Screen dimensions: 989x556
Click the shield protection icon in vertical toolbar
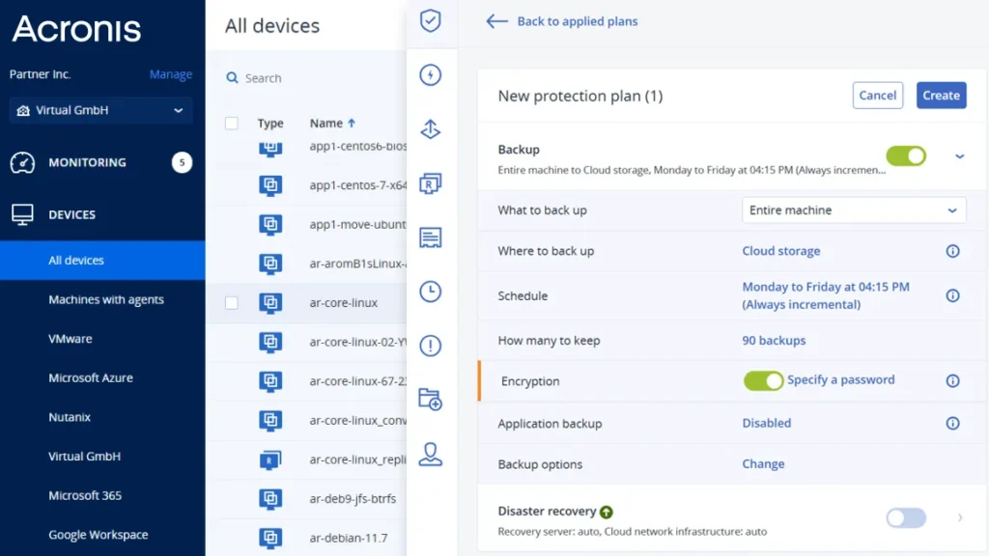(431, 21)
